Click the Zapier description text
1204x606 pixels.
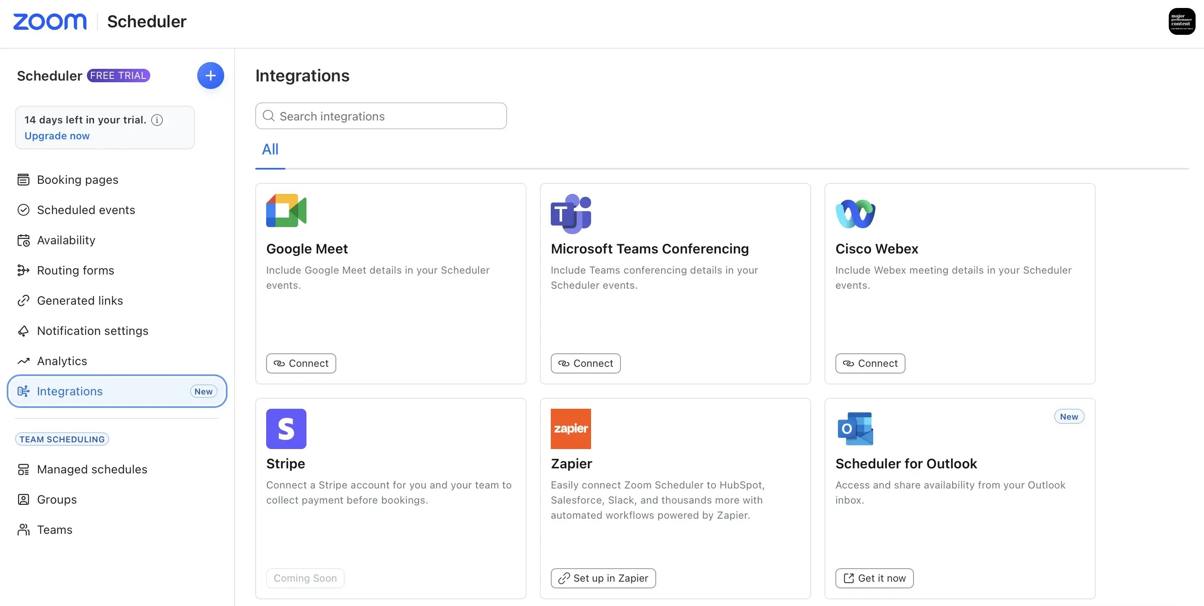pyautogui.click(x=657, y=500)
